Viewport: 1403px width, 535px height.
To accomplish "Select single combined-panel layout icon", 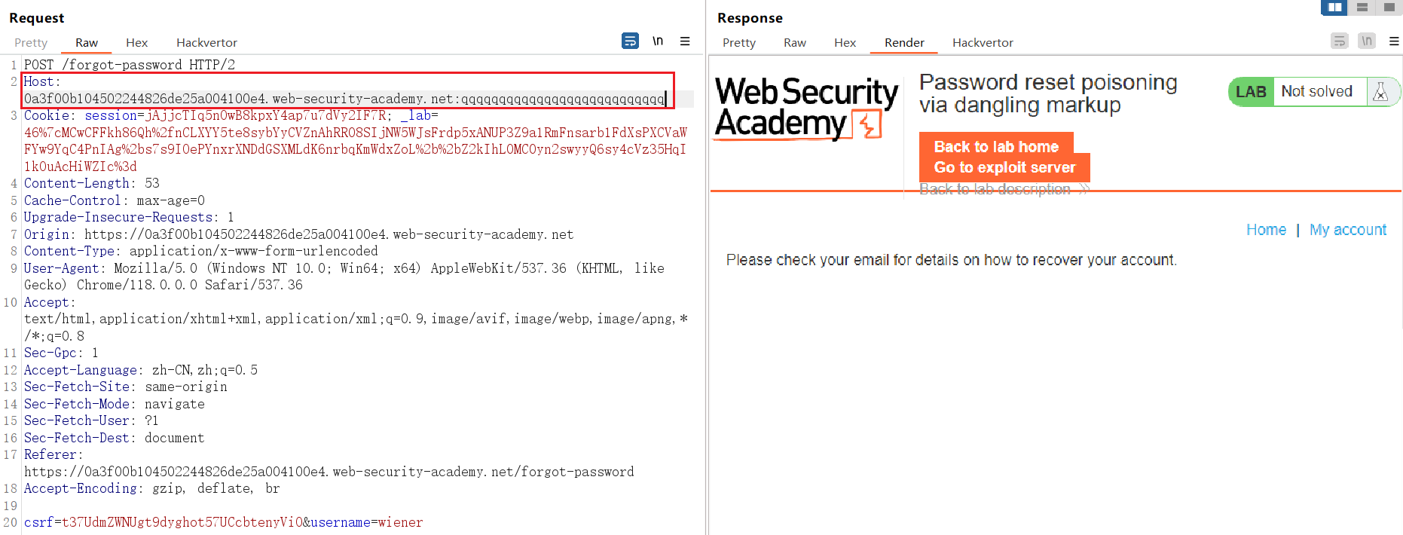I will 1389,8.
